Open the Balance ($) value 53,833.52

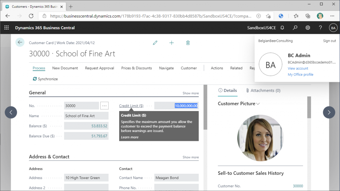pos(99,126)
